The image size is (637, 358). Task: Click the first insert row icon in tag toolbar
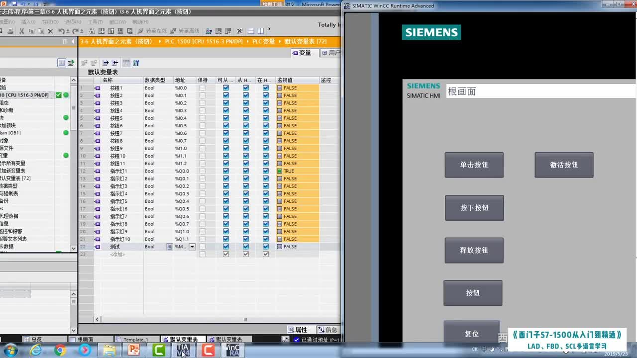point(84,63)
